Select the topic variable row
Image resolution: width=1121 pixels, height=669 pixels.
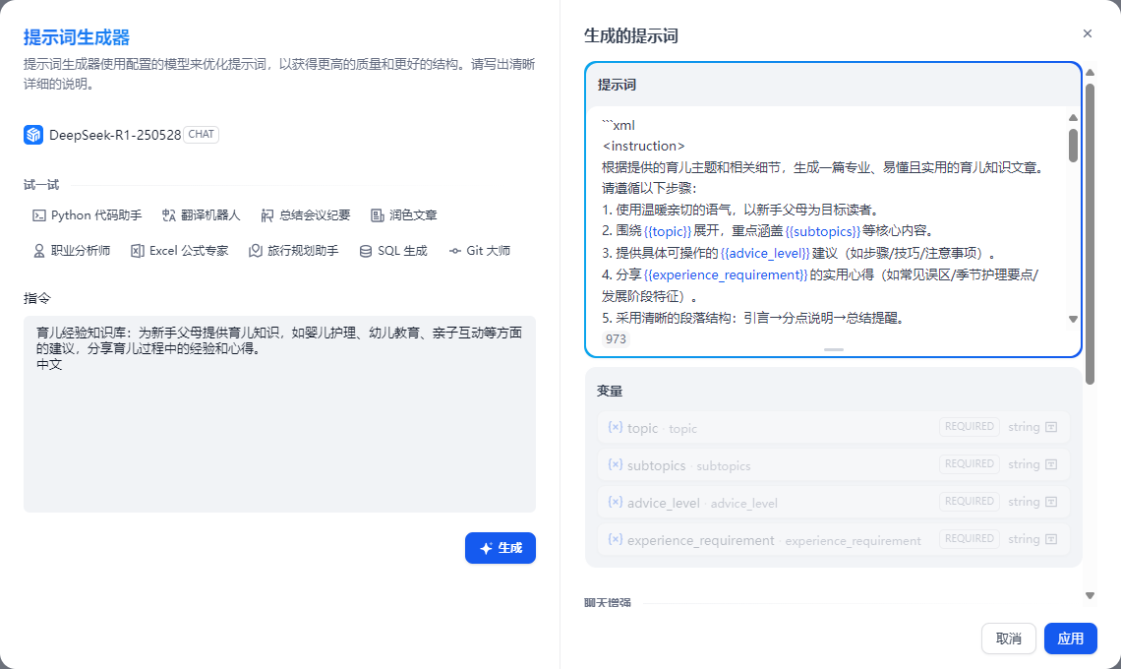[x=834, y=427]
